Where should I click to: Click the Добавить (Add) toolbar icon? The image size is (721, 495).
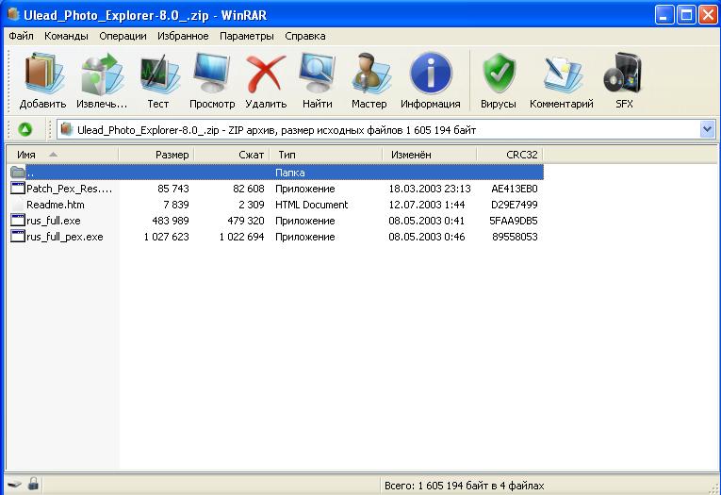(42, 74)
